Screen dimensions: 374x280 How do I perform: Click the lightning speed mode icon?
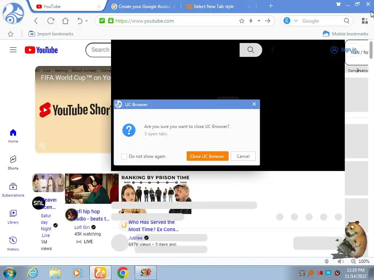251,21
